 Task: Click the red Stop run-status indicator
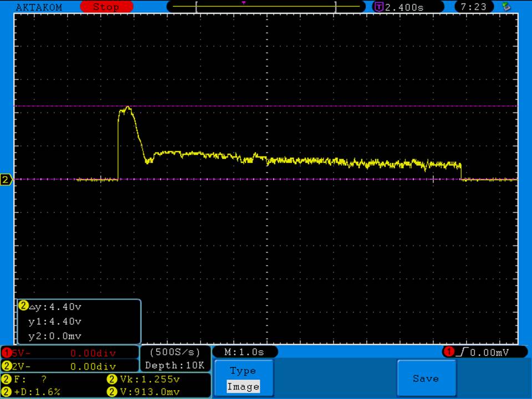pos(106,7)
